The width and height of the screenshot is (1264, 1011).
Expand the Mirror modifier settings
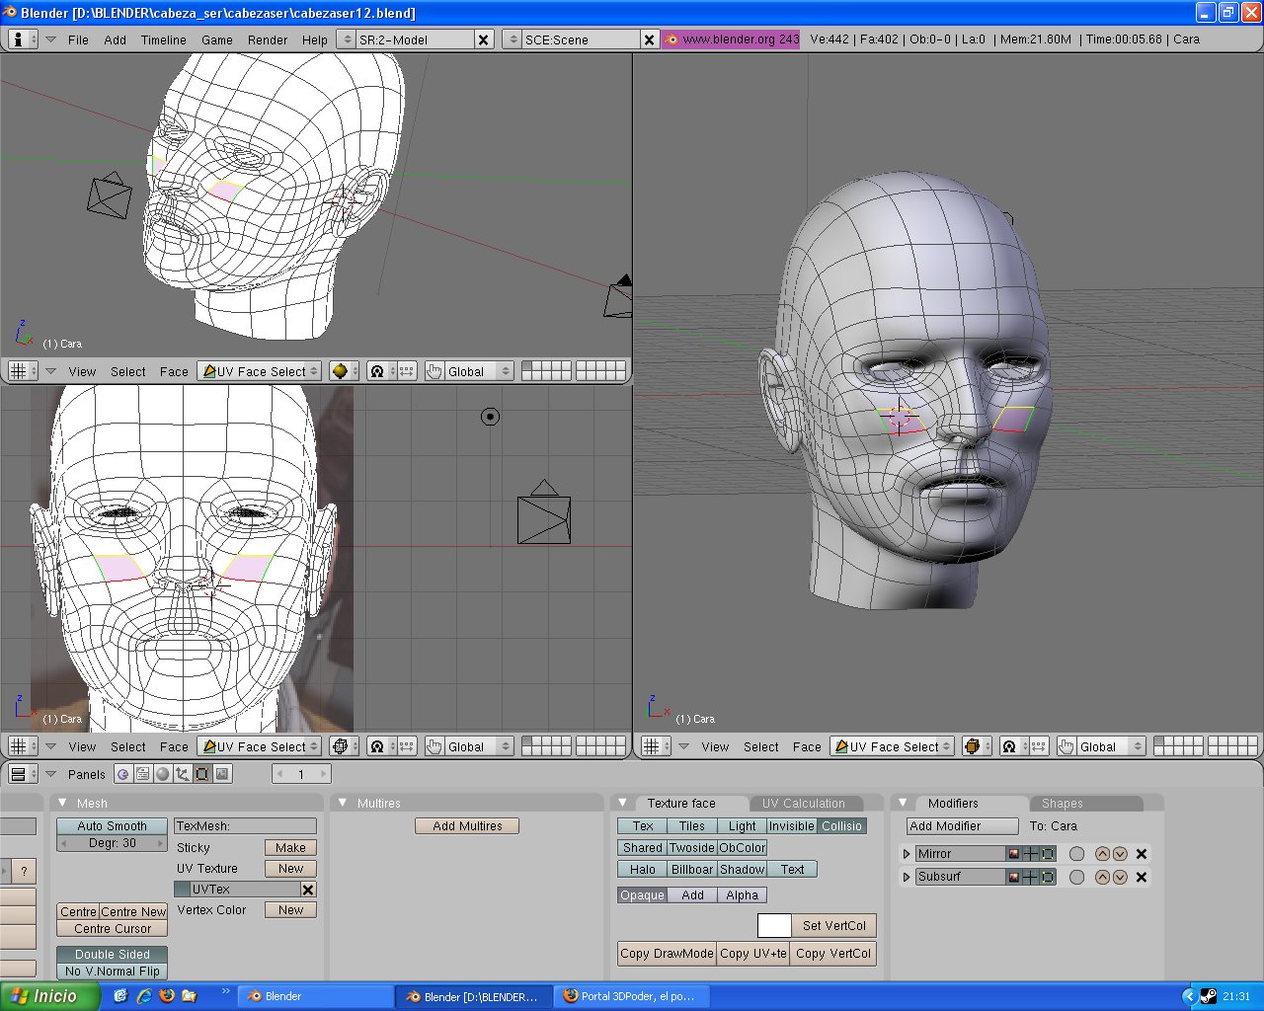[907, 854]
